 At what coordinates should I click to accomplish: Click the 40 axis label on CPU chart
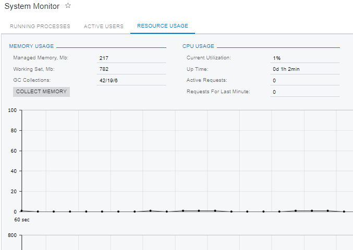click(14, 171)
